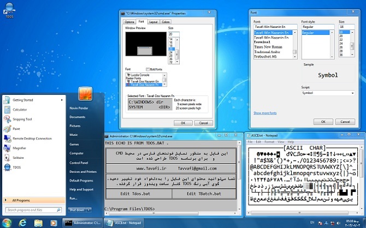This screenshot has height=228, width=366.
Task: Open the Shut down options arrow
Action: 88,210
